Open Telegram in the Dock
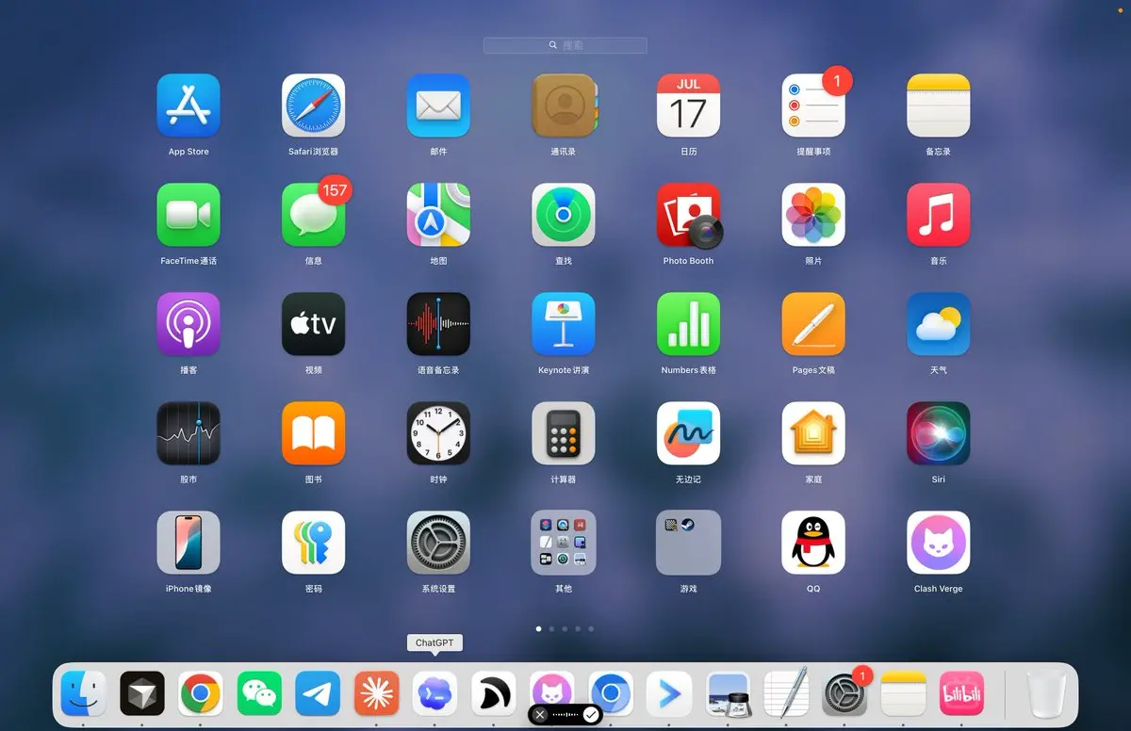Screen dimensions: 1131x731 [318, 694]
